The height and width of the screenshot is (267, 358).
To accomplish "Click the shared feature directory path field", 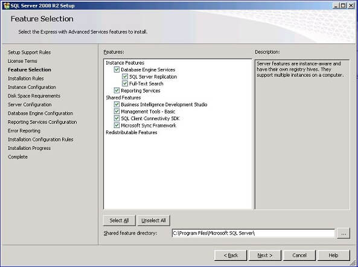I will (253, 233).
